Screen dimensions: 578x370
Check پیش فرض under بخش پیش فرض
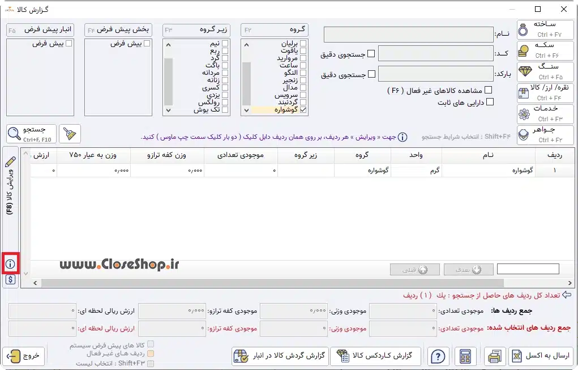[147, 44]
